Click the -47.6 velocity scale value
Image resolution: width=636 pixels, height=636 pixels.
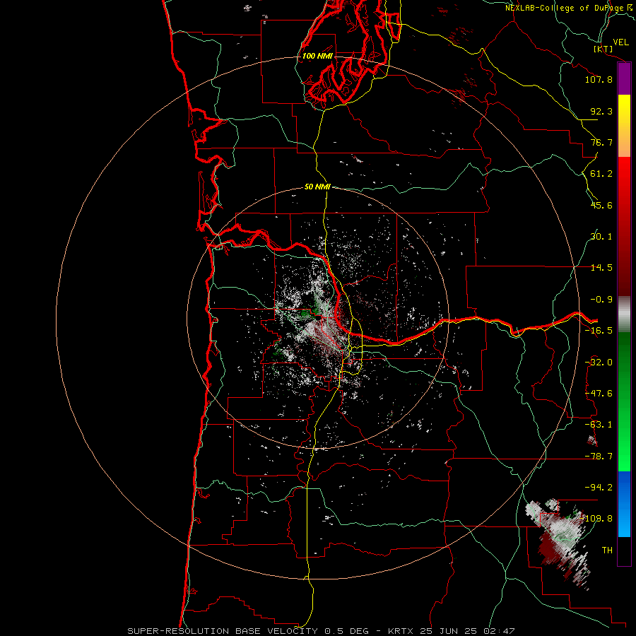point(599,394)
